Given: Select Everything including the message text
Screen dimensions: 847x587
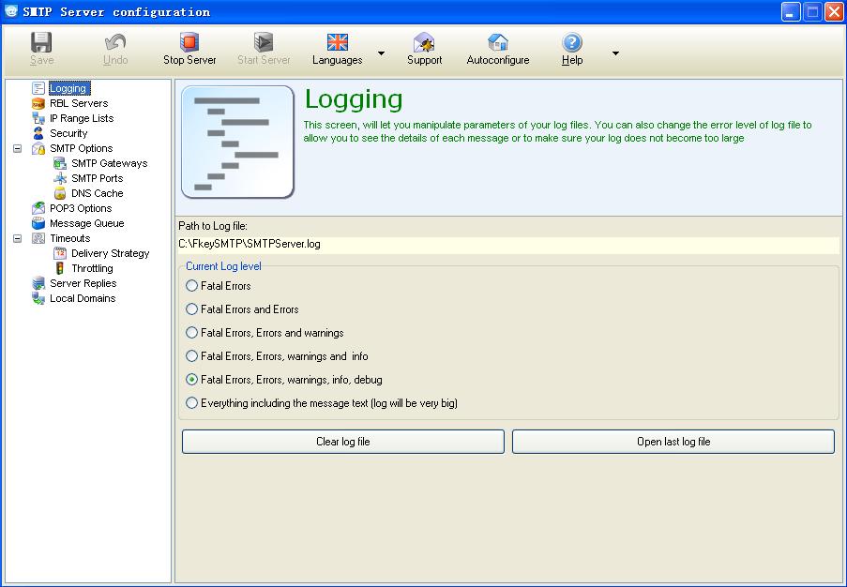Looking at the screenshot, I should pyautogui.click(x=191, y=403).
